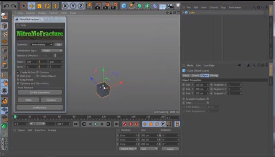Open Viewport Display menu

click(x=42, y=13)
